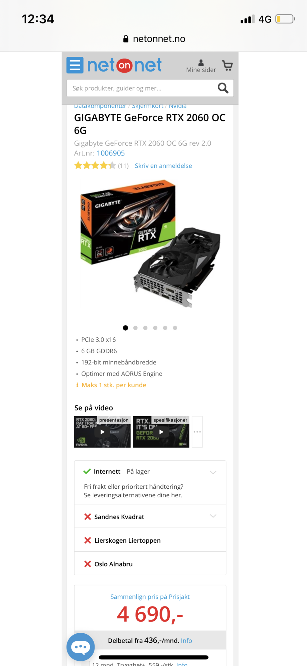Select the second image carousel dot

[135, 328]
